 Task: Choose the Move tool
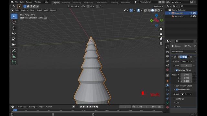[x=14, y=28]
